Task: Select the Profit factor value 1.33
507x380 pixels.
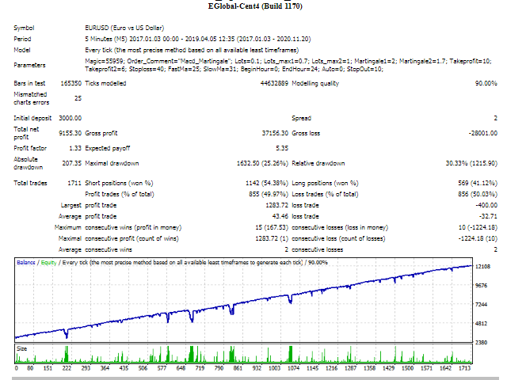Action: tap(74, 148)
